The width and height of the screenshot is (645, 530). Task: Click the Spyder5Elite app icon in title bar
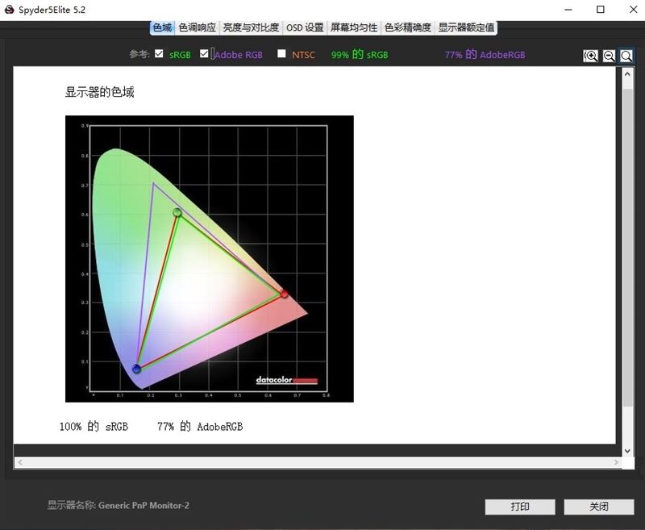[x=9, y=10]
